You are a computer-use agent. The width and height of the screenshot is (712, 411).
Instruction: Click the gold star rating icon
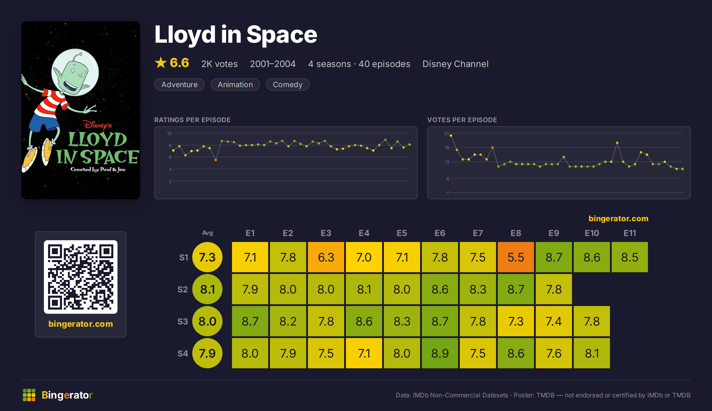[161, 63]
